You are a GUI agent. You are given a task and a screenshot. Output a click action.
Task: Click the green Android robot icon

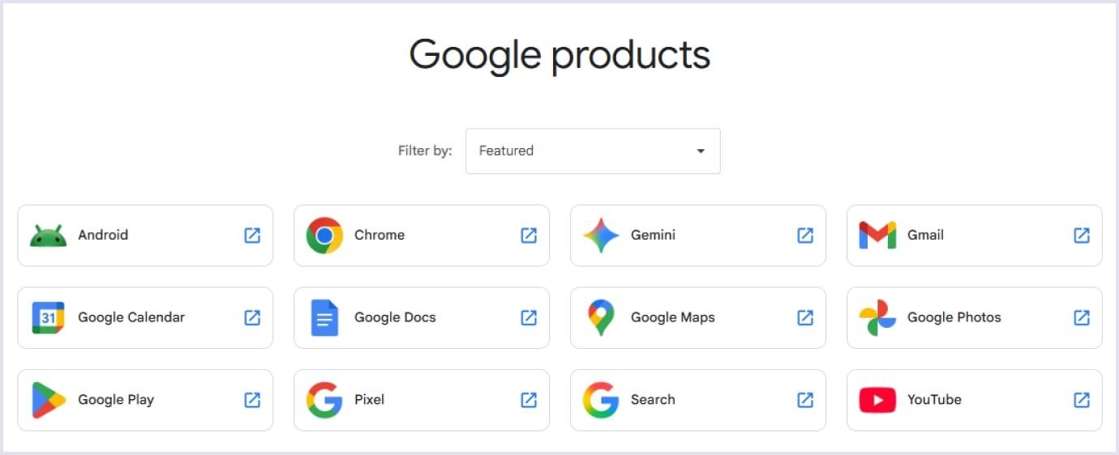pyautogui.click(x=48, y=236)
